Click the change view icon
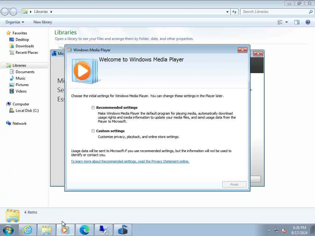This screenshot has height=236, width=315. click(280, 22)
